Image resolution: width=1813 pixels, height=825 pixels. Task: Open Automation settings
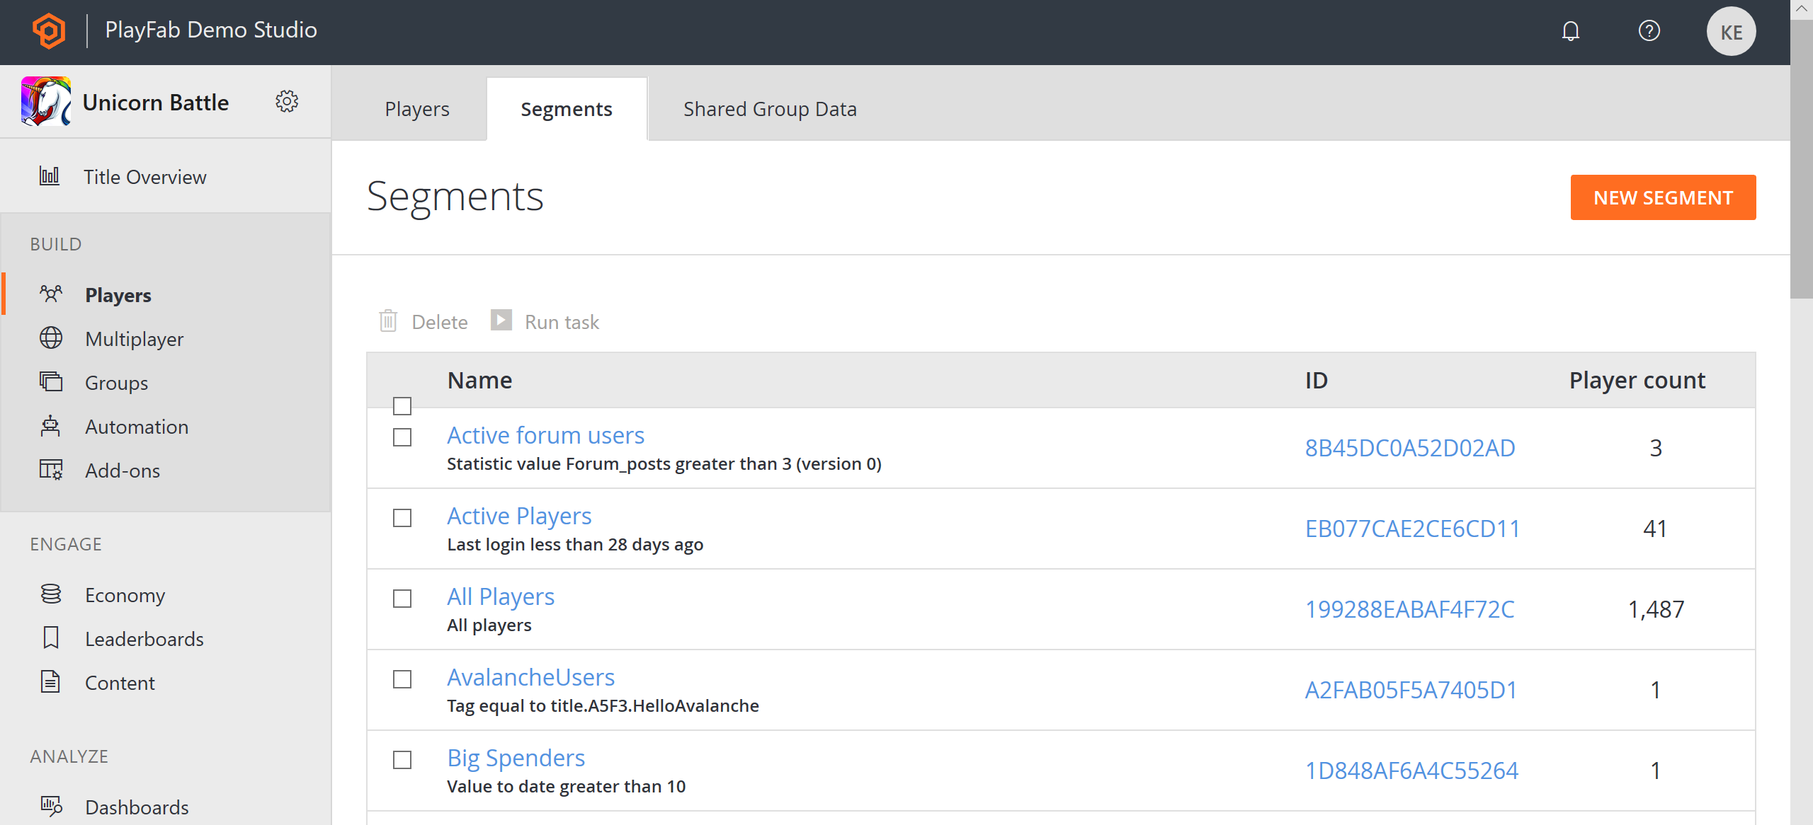pos(135,427)
